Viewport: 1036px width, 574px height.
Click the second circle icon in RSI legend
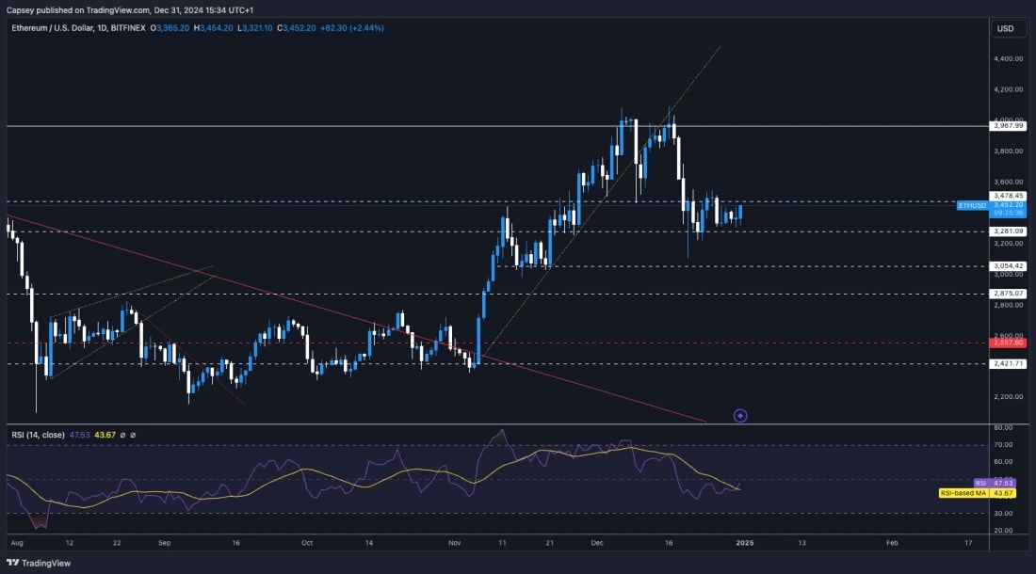point(134,436)
